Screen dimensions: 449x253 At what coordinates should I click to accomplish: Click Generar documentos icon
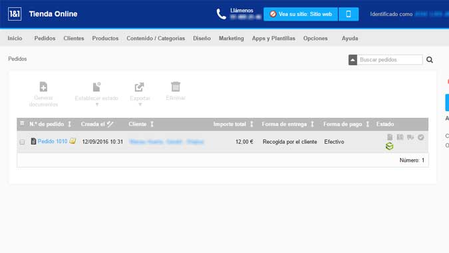(43, 87)
